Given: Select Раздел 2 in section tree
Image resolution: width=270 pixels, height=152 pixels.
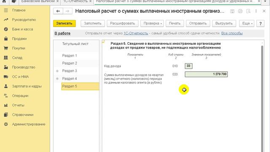Looking at the screenshot, I should [x=70, y=63].
